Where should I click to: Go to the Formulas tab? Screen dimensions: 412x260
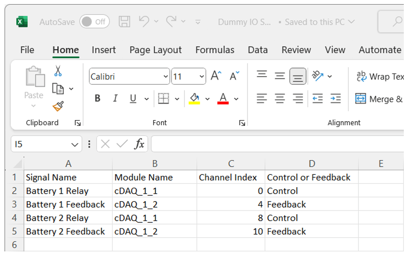pyautogui.click(x=215, y=50)
